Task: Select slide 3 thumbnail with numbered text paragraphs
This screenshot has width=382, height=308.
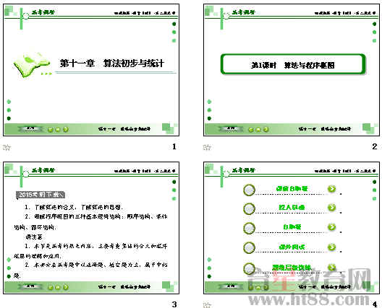Action: pyautogui.click(x=91, y=228)
